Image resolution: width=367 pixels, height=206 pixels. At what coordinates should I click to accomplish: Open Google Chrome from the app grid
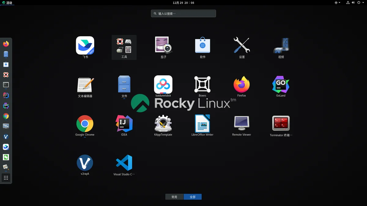(x=85, y=126)
